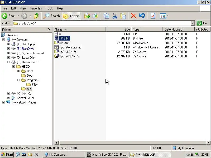Toggle the Folders pane button

(x=71, y=16)
